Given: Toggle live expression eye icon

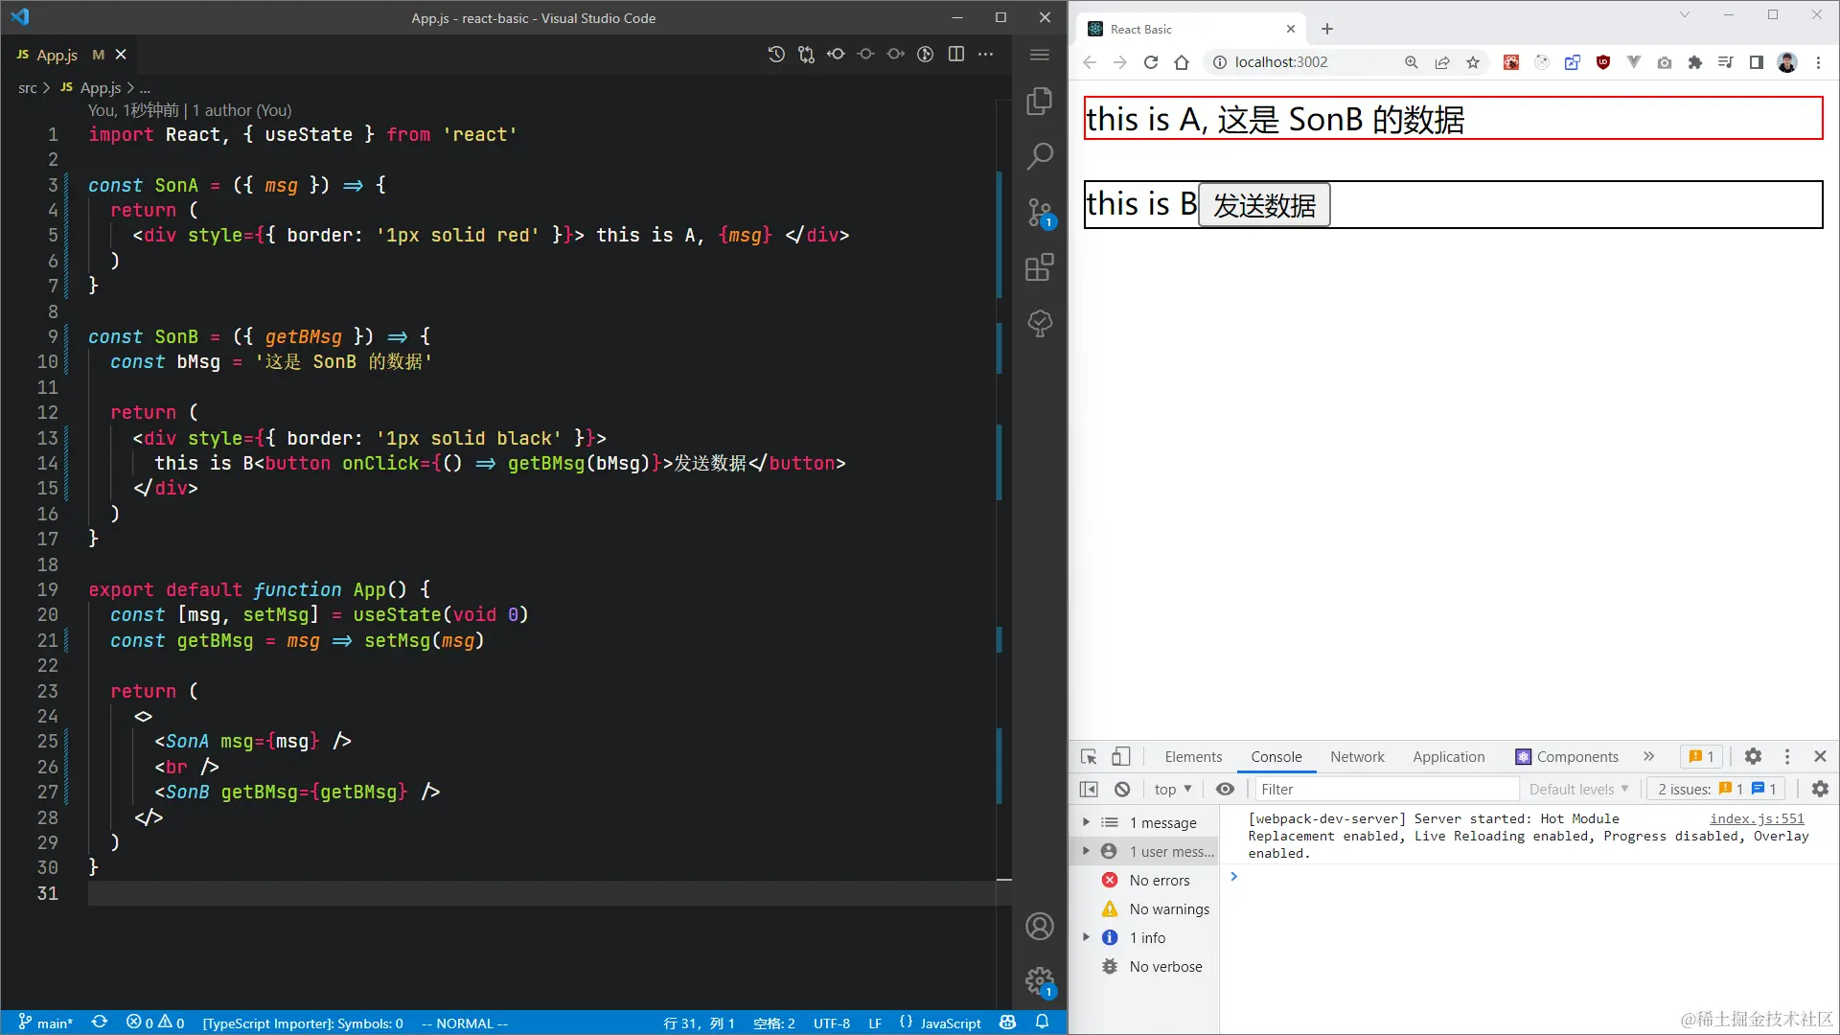Looking at the screenshot, I should tap(1224, 789).
